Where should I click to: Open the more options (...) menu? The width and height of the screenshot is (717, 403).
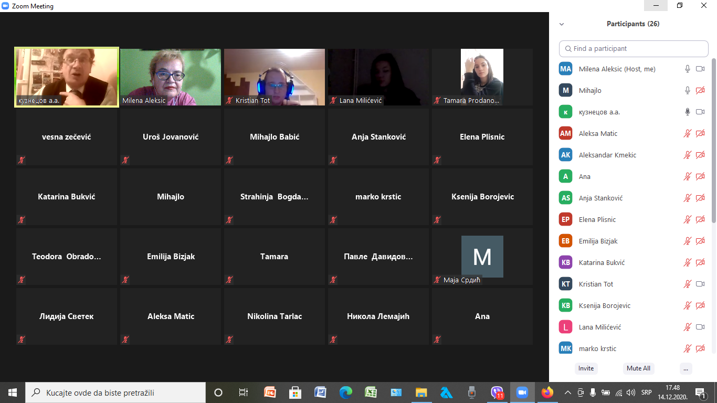[686, 368]
